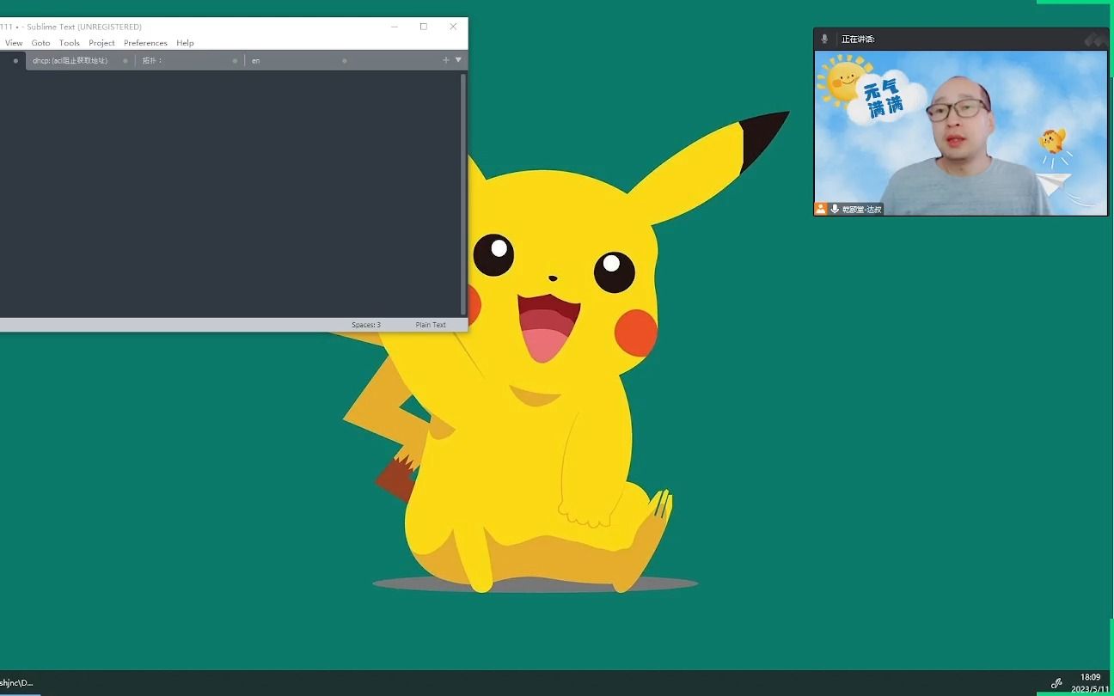
Task: Click the microphone icon beside '正在讲话'
Action: tap(825, 39)
